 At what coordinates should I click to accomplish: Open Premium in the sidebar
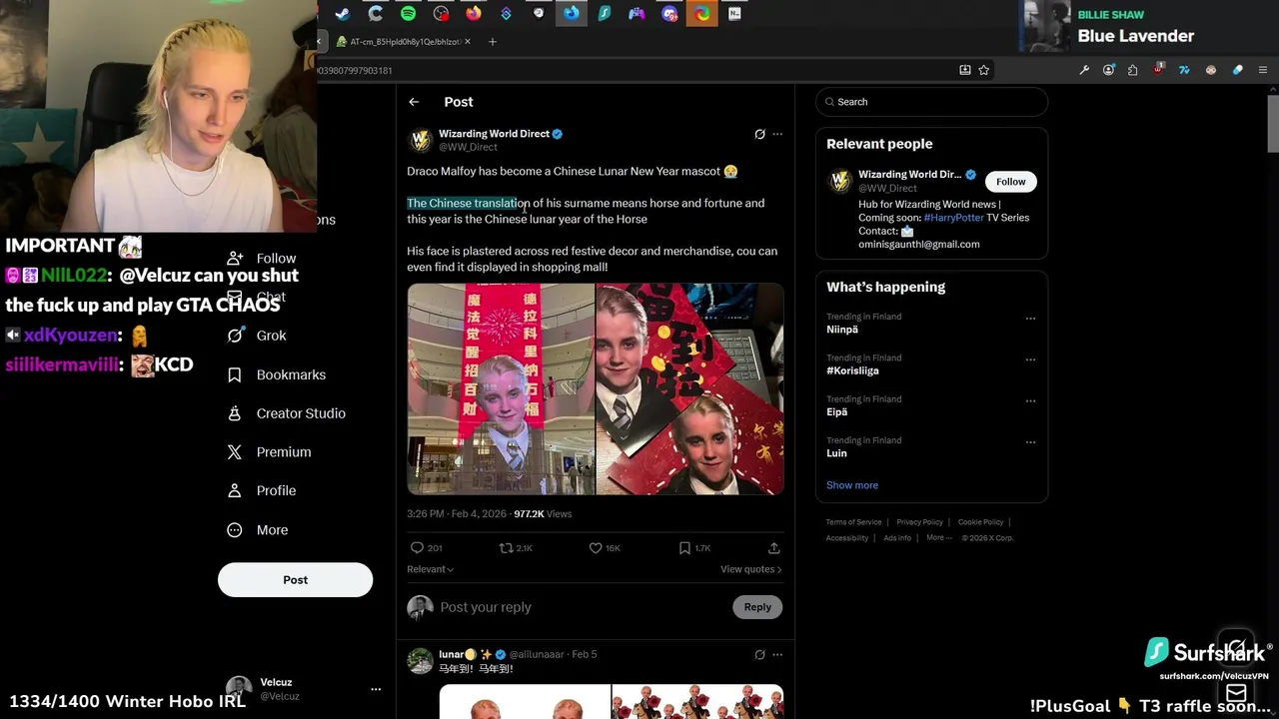(x=269, y=452)
